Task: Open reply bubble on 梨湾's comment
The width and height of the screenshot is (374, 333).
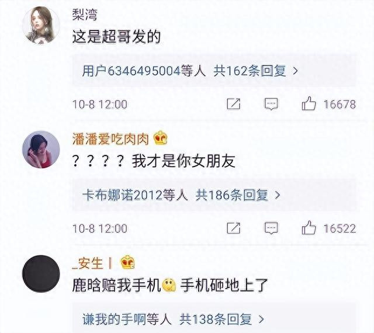Action: (271, 104)
